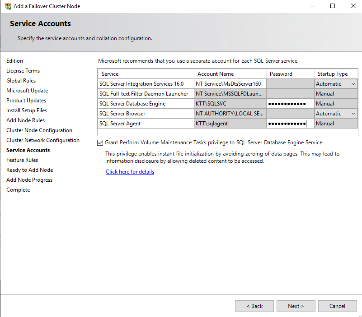Click the Startup Type column header
The image size is (362, 317).
336,74
